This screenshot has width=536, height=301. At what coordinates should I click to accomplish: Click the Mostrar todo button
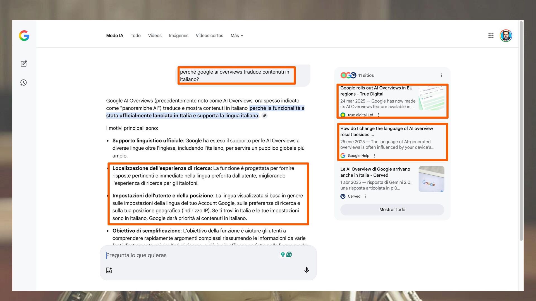392,210
